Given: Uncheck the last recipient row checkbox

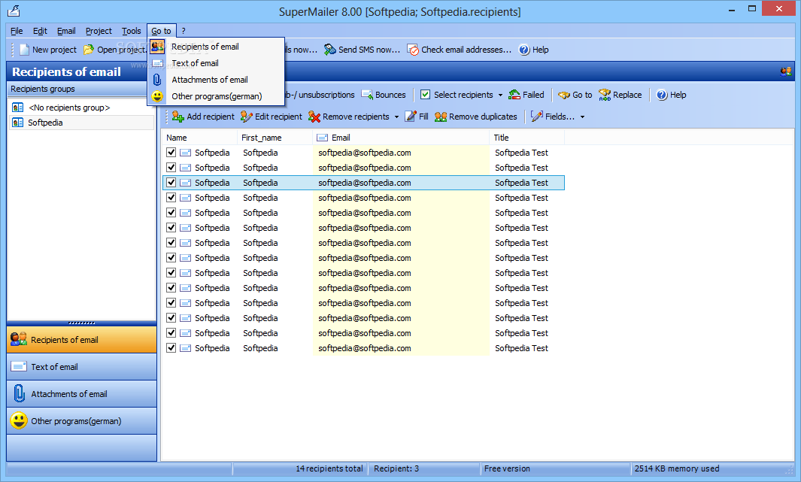Looking at the screenshot, I should click(x=171, y=347).
